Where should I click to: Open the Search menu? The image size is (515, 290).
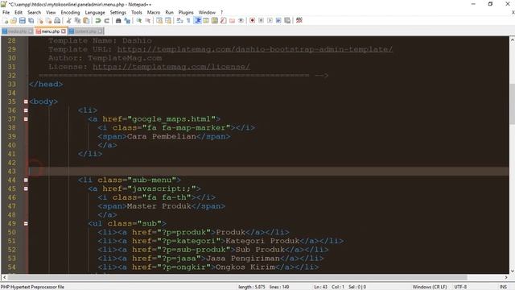point(34,13)
